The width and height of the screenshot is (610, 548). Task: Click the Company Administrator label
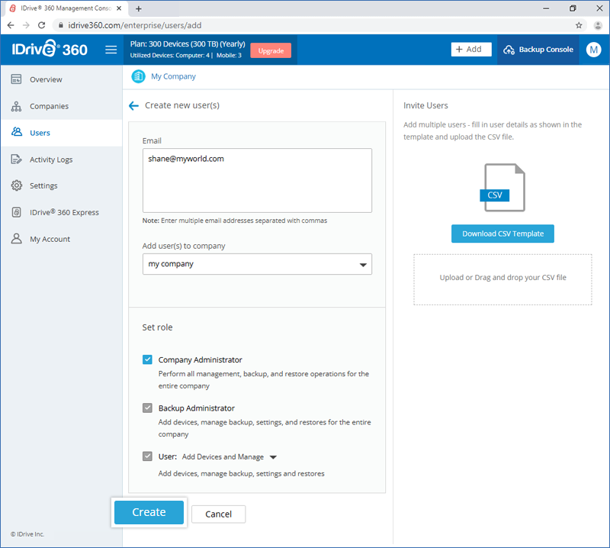(x=200, y=360)
